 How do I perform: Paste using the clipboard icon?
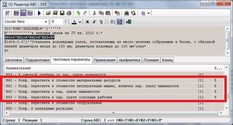pyautogui.click(x=108, y=13)
